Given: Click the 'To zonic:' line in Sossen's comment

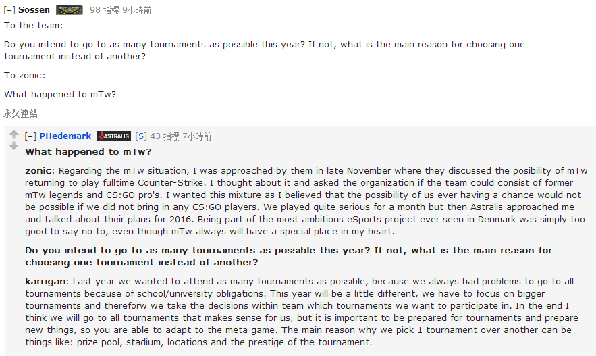Looking at the screenshot, I should click(x=25, y=75).
